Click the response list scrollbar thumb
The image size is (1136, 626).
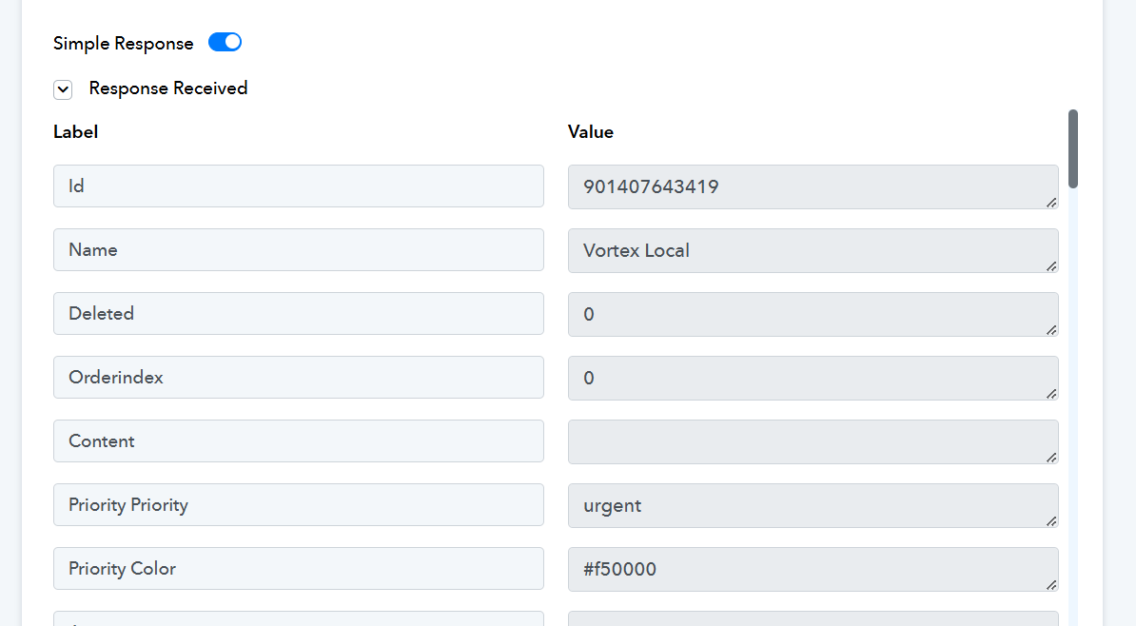(x=1073, y=148)
